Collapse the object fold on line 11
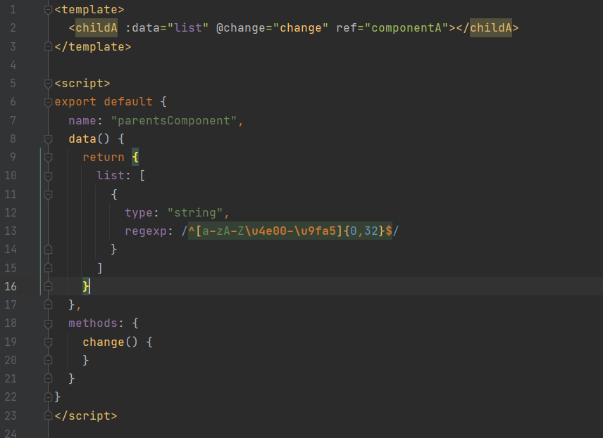603x438 pixels. pyautogui.click(x=48, y=194)
